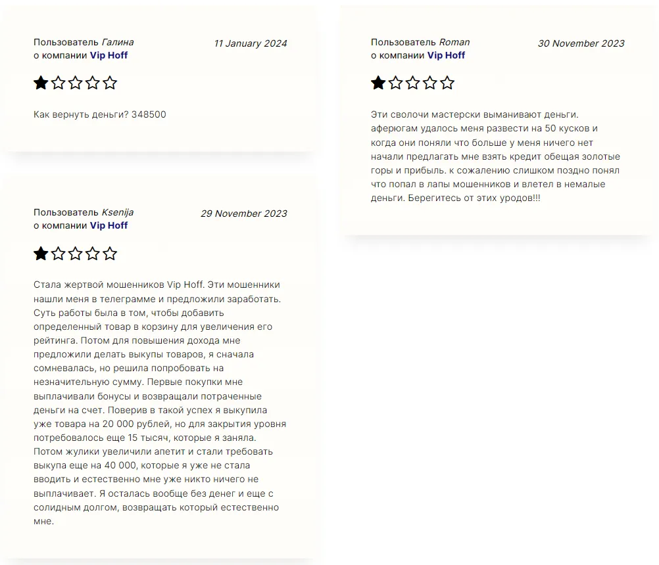Click the second star in Ksenija's rating
The height and width of the screenshot is (565, 659).
[58, 254]
